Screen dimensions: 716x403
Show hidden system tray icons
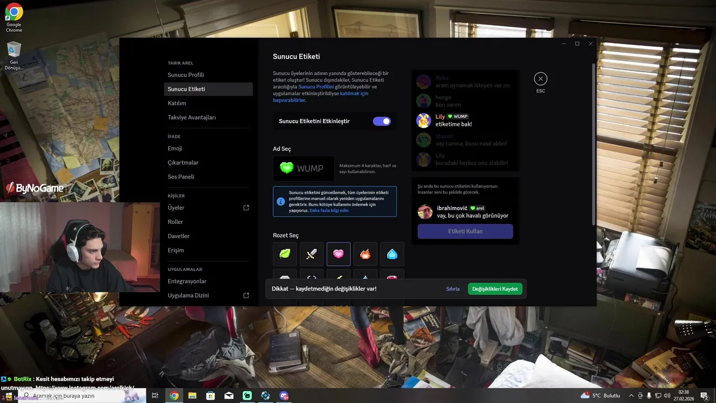[x=632, y=396]
